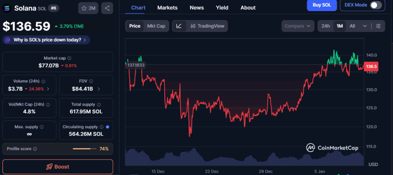Open the Yield tab

pos(222,8)
